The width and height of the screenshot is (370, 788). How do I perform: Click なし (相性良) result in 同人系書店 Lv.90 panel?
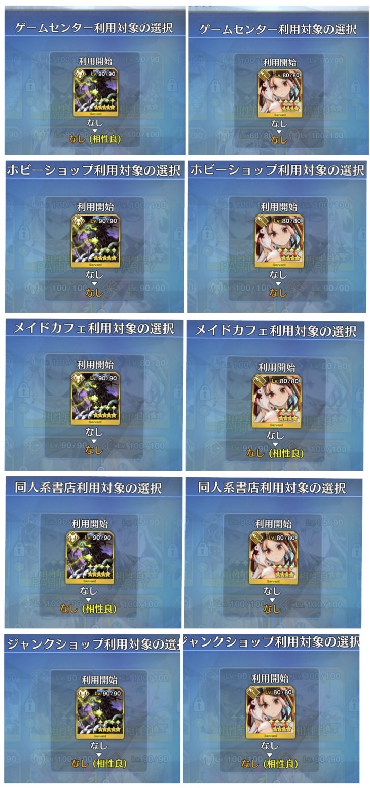pos(90,608)
